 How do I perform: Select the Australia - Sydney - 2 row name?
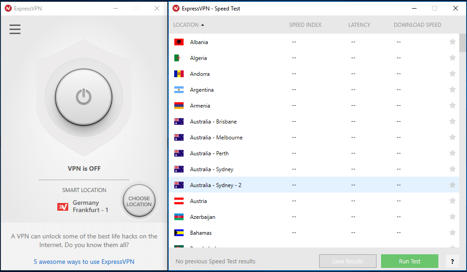(x=216, y=185)
